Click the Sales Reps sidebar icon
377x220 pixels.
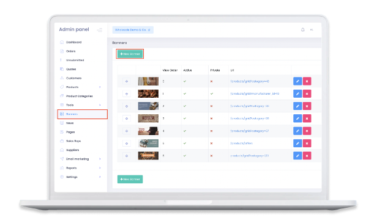[62, 141]
